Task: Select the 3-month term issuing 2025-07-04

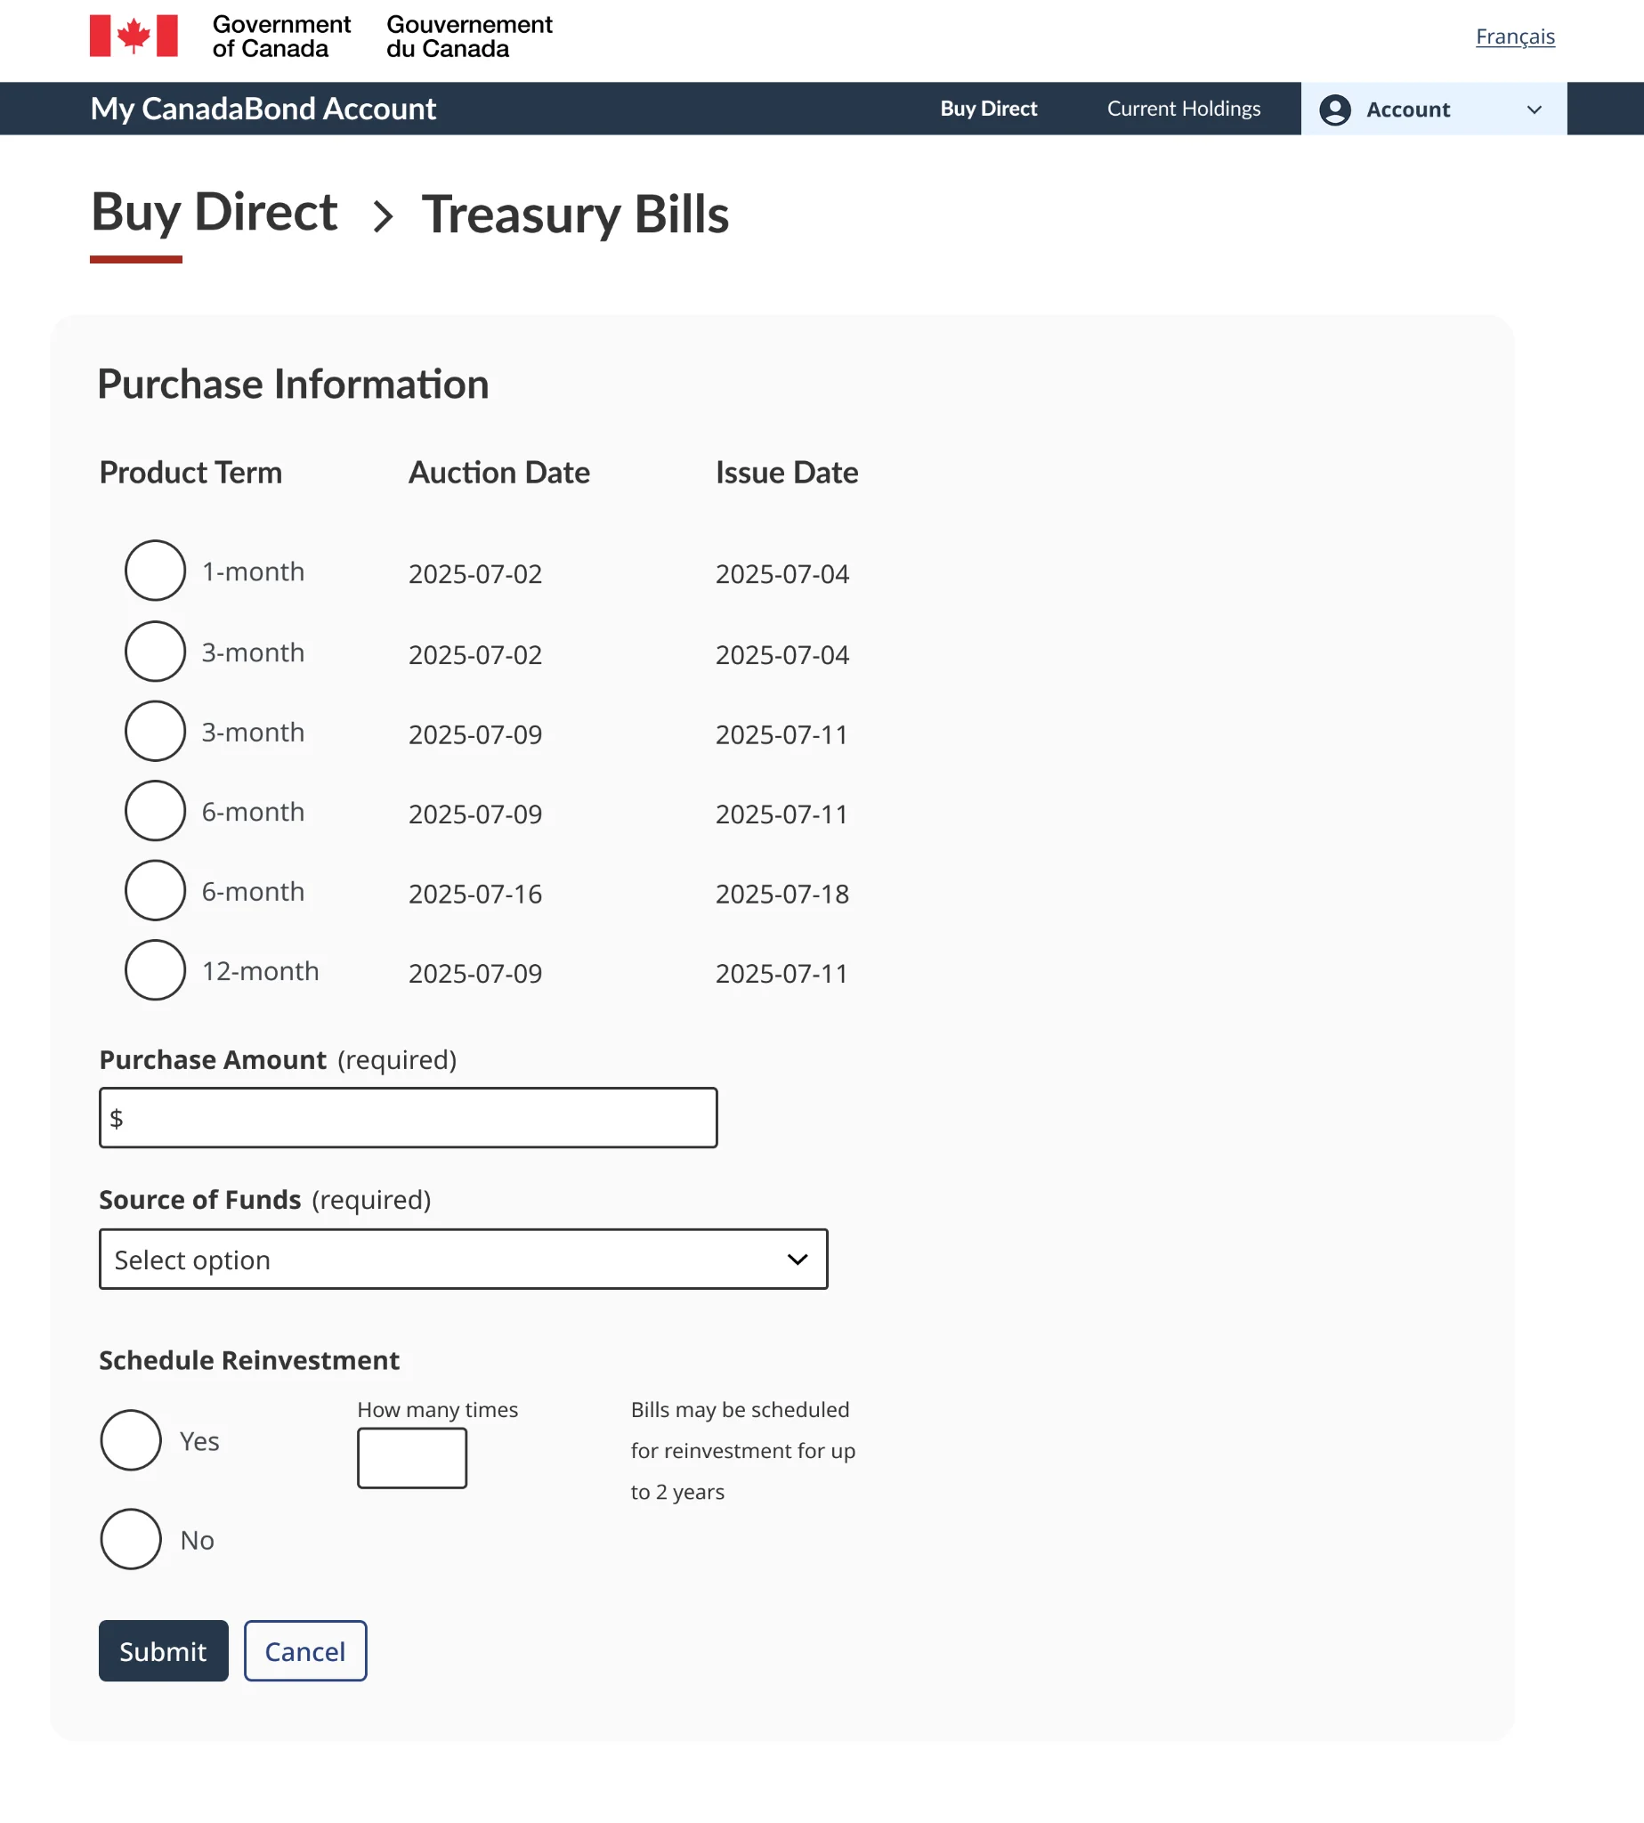Action: coord(155,651)
